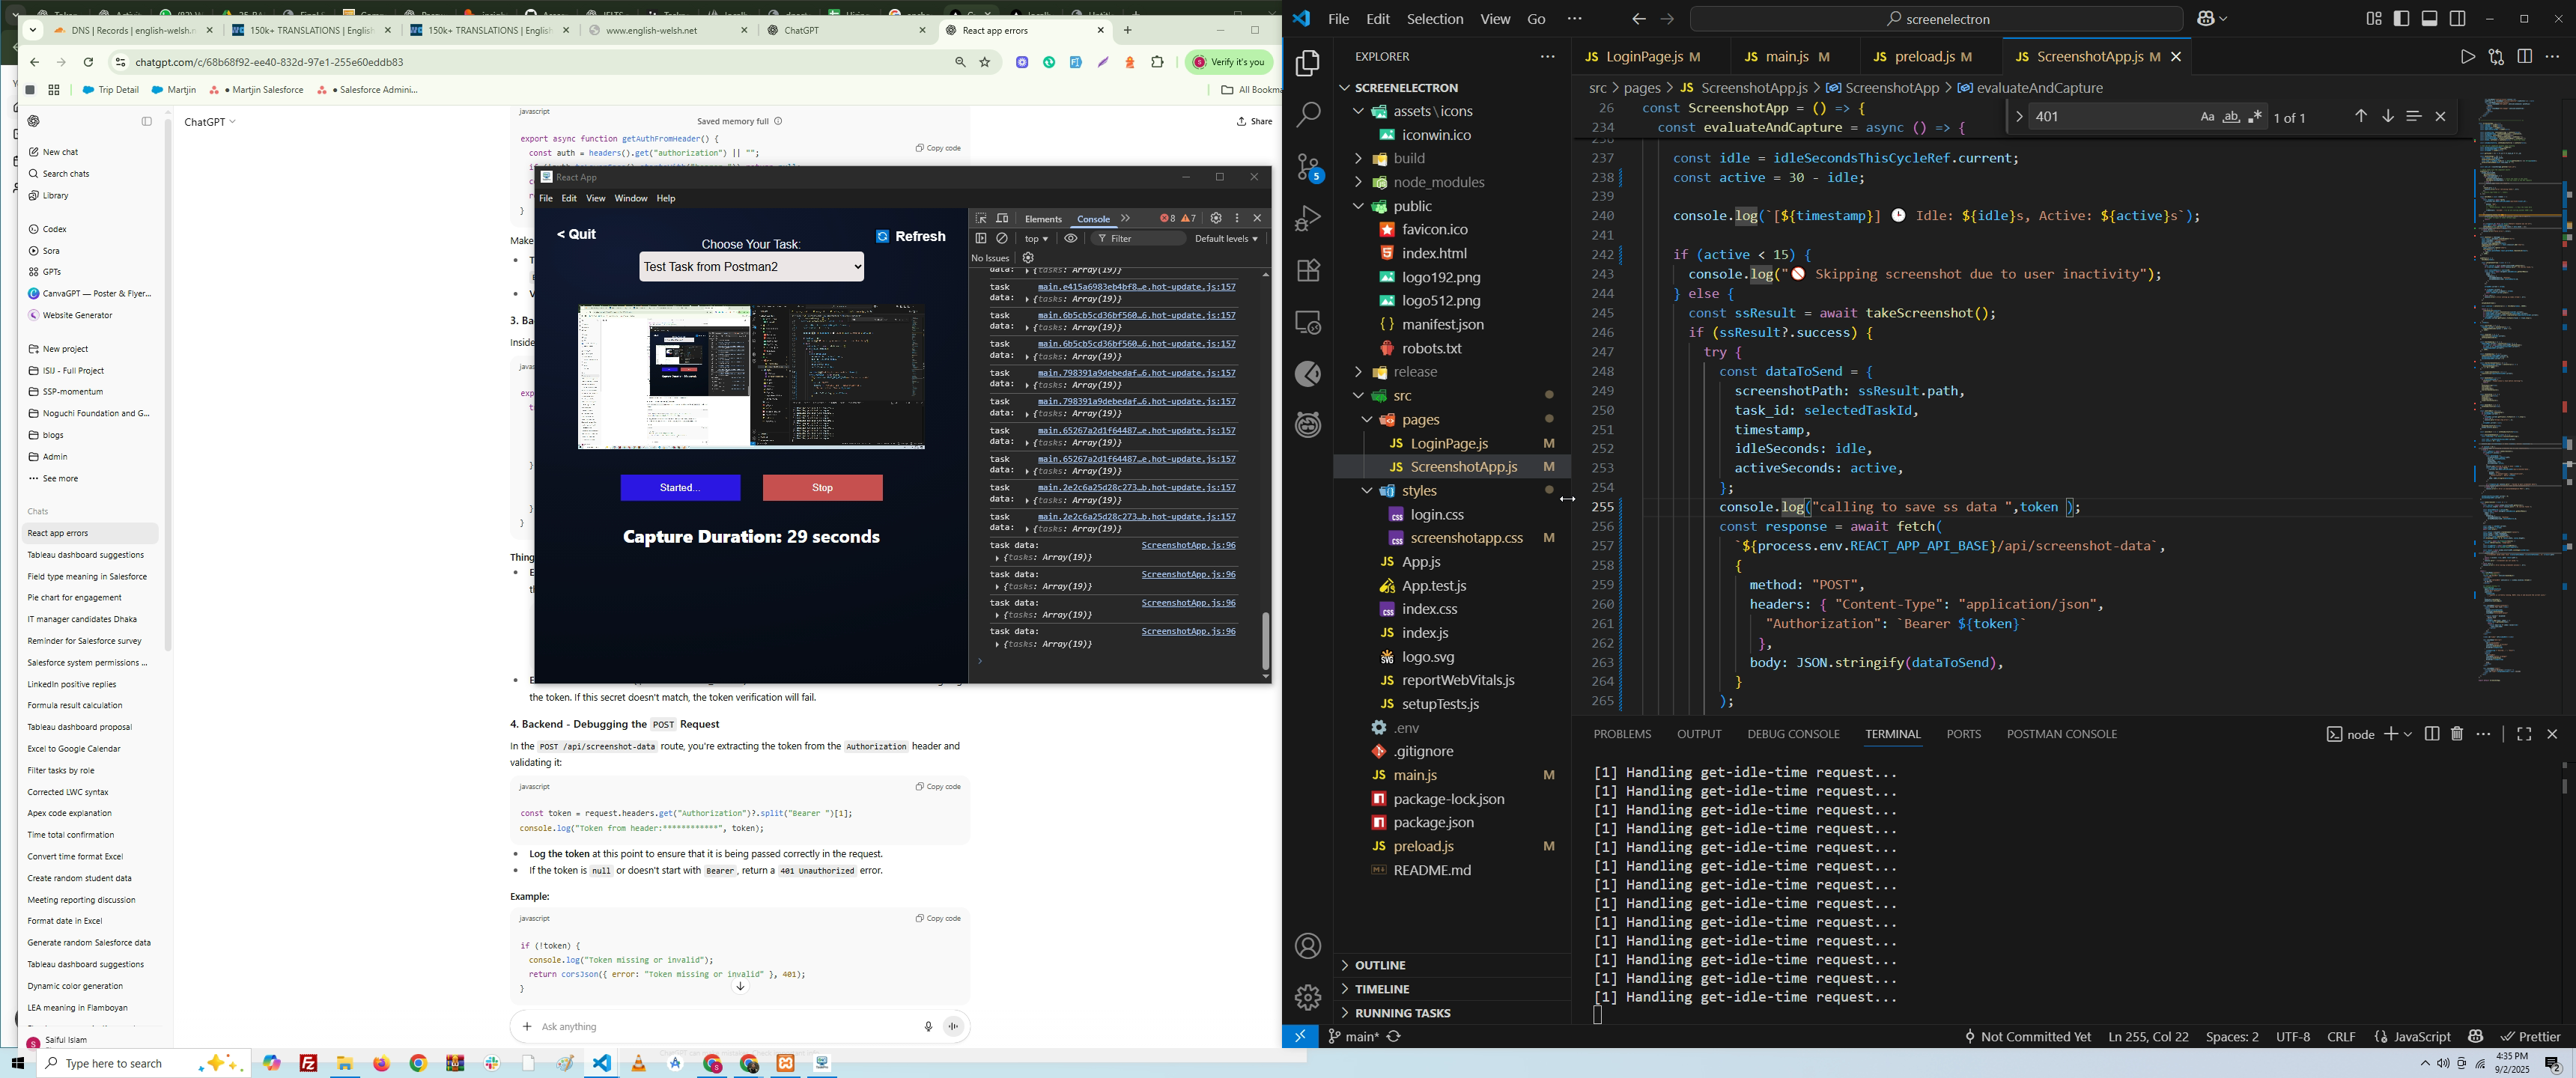Screen dimensions: 2576x1078
Task: Open DevTools settings gear
Action: click(1216, 218)
